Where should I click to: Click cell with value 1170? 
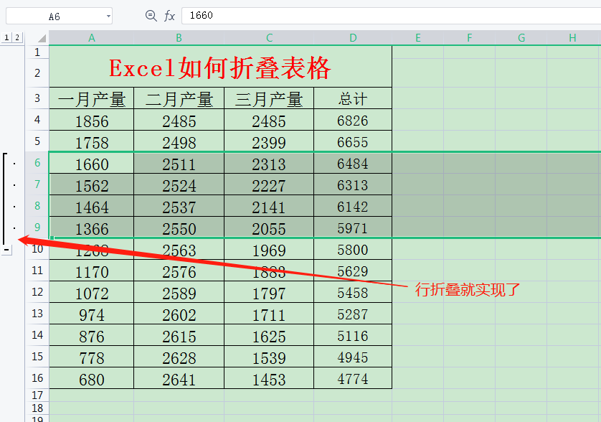point(92,271)
